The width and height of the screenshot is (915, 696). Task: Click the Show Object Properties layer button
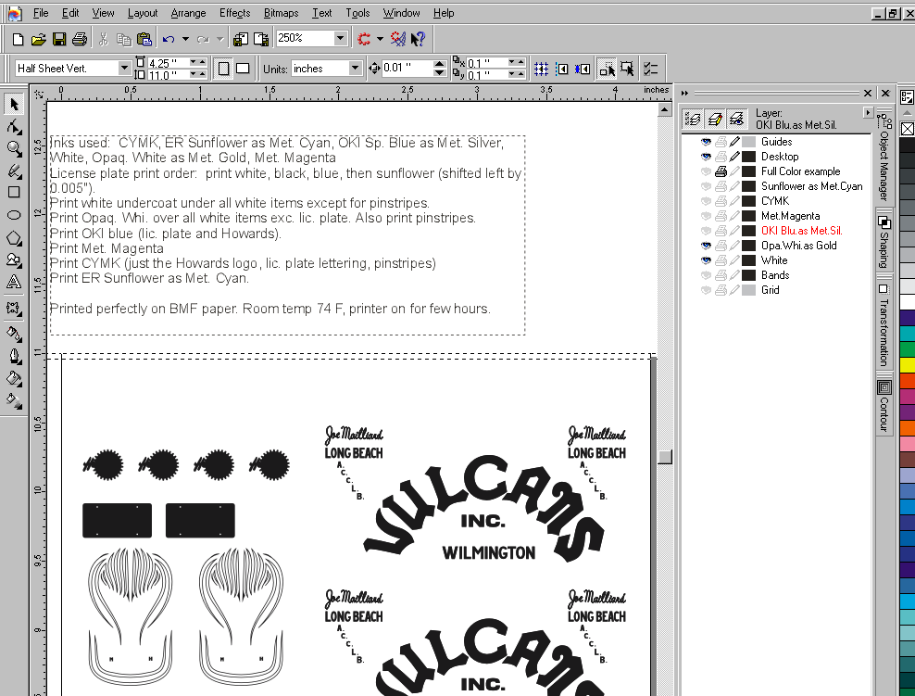point(693,120)
